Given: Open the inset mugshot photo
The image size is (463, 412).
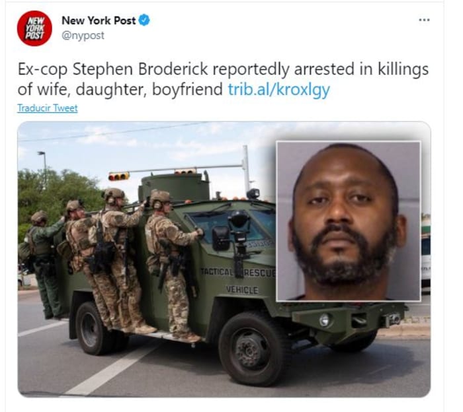Looking at the screenshot, I should click(x=348, y=221).
